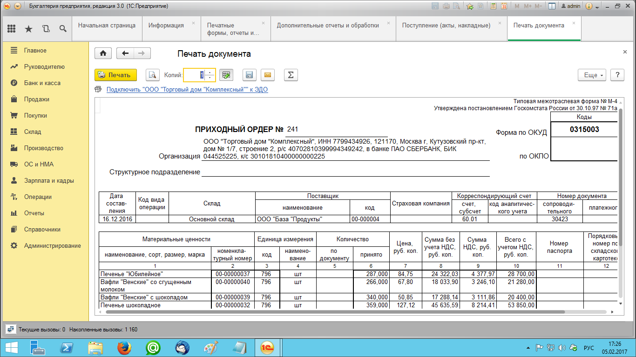Open help with question mark button
This screenshot has width=636, height=357.
pos(617,75)
